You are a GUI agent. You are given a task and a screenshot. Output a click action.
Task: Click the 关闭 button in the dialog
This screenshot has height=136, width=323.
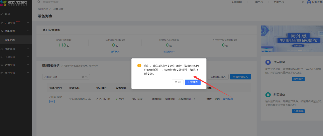177,82
